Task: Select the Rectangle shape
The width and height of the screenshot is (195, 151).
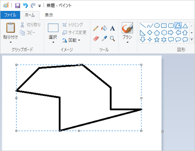Action: 164,26
